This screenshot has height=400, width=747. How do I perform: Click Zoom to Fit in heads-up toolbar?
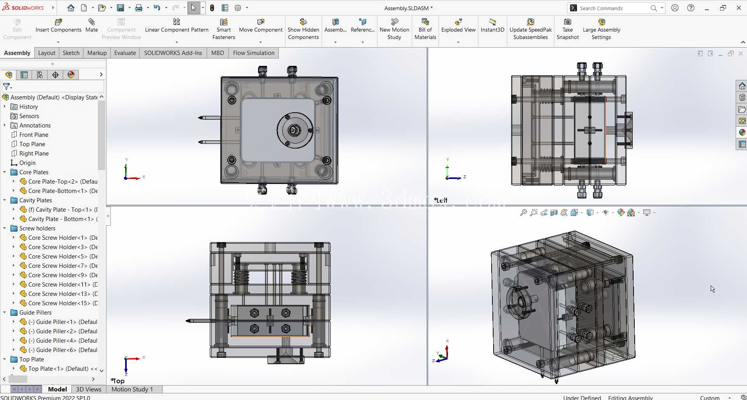click(x=524, y=212)
